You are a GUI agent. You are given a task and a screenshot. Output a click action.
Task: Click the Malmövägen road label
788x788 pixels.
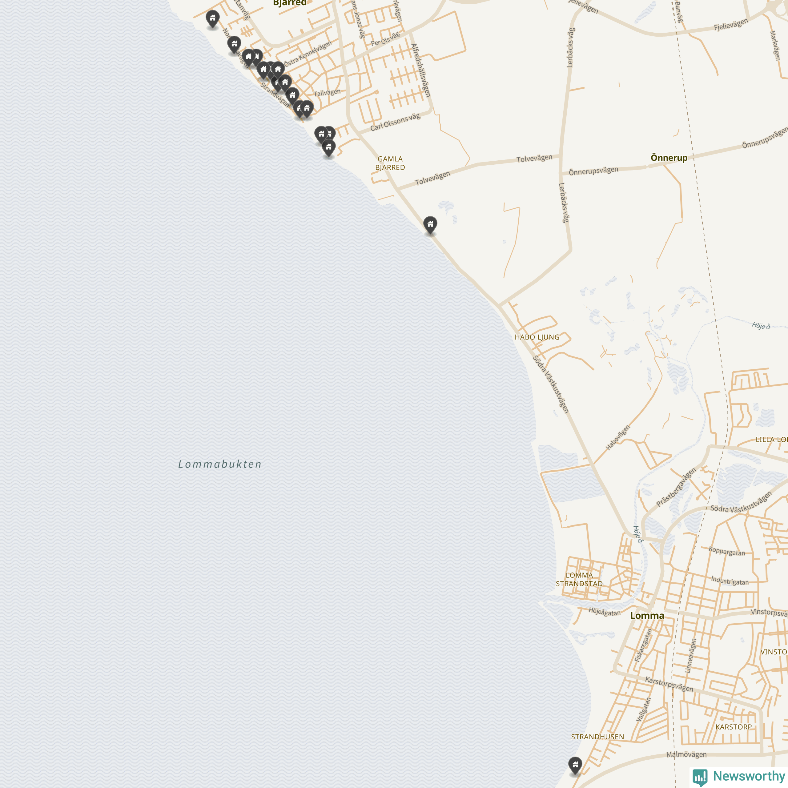(686, 754)
